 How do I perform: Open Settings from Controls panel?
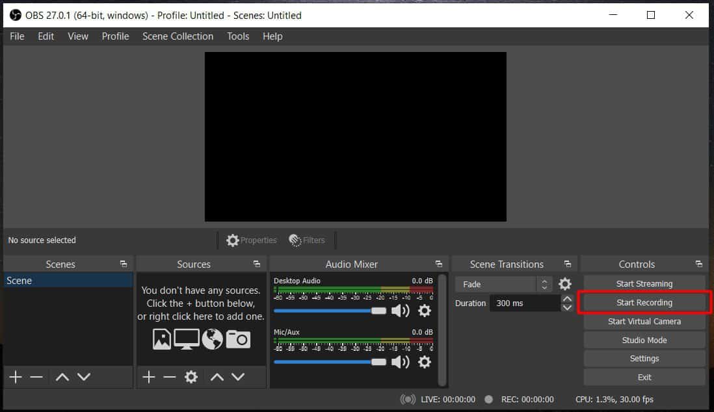644,359
